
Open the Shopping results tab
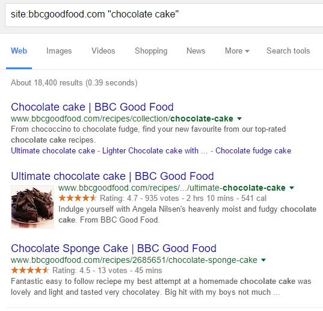pyautogui.click(x=151, y=51)
